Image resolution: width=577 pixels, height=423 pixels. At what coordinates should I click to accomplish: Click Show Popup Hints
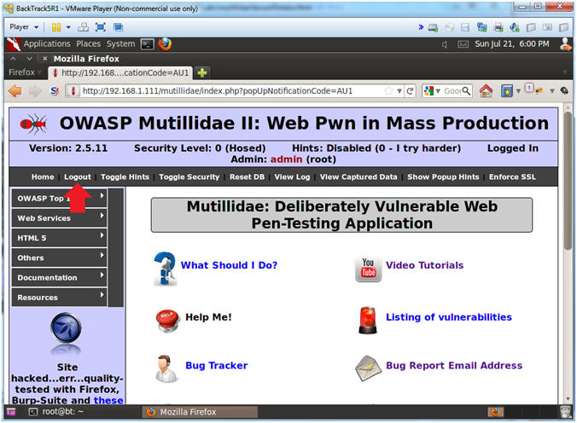point(443,177)
